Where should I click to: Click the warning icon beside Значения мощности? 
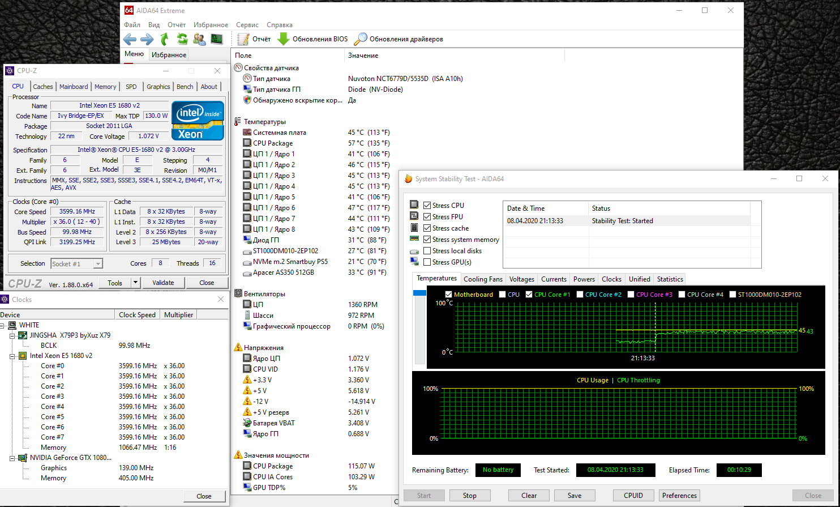click(x=238, y=455)
